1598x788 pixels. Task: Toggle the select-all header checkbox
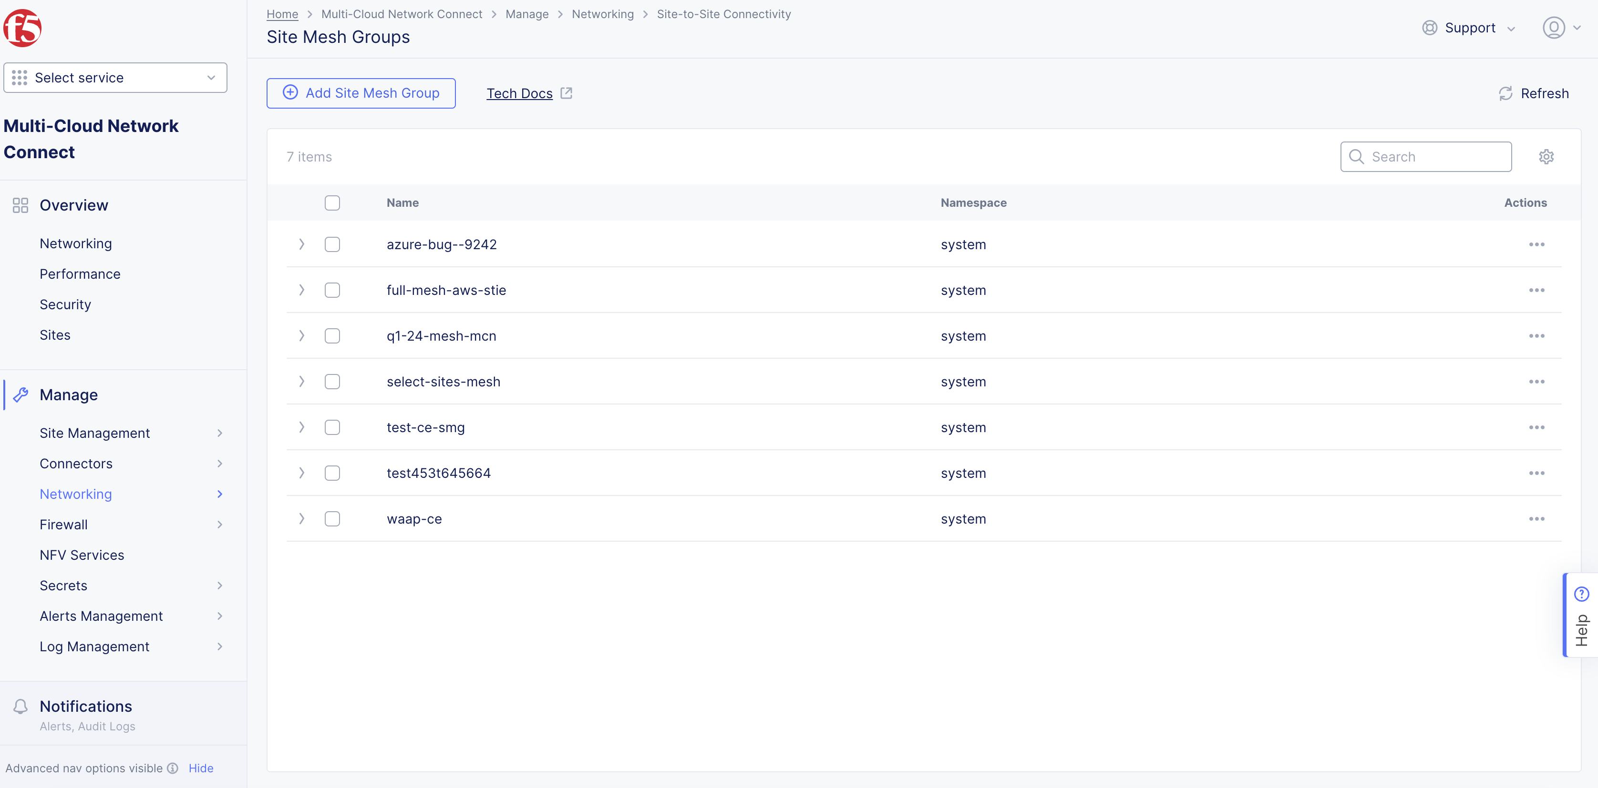(332, 203)
